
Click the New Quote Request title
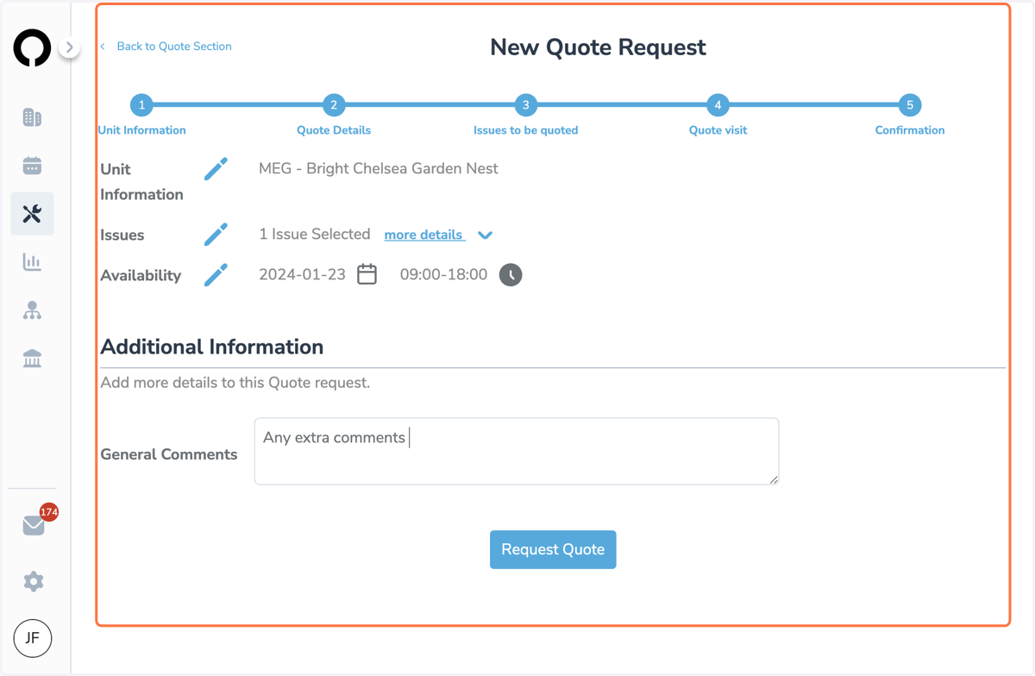pyautogui.click(x=598, y=47)
